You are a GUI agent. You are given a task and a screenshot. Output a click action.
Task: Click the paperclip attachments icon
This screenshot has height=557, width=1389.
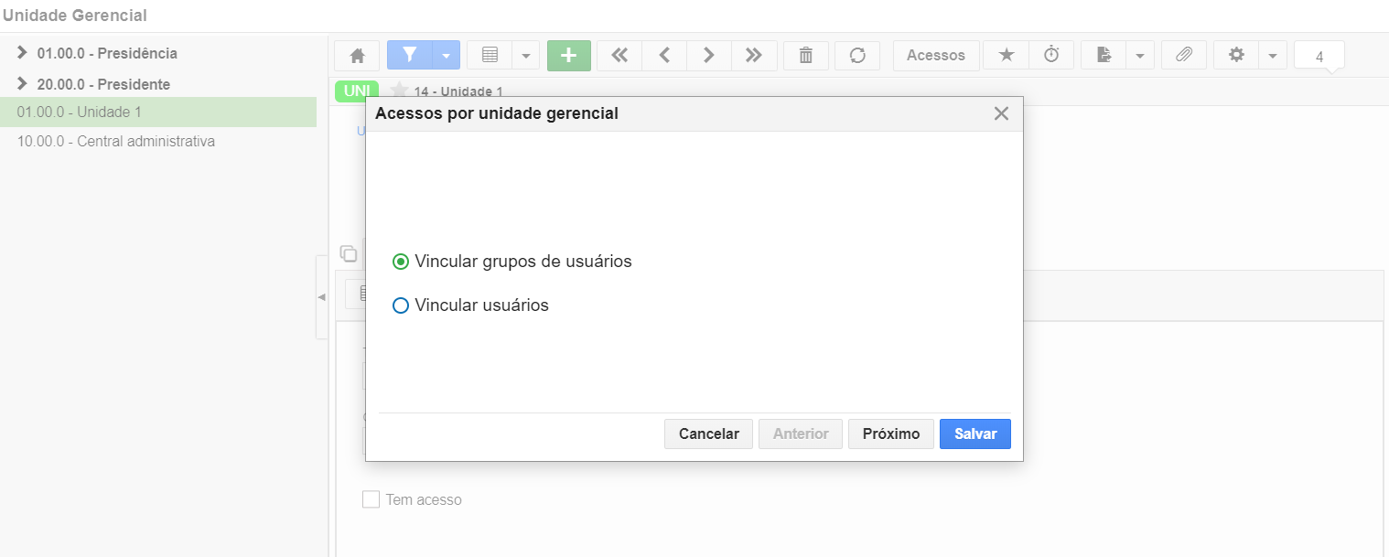(x=1184, y=56)
